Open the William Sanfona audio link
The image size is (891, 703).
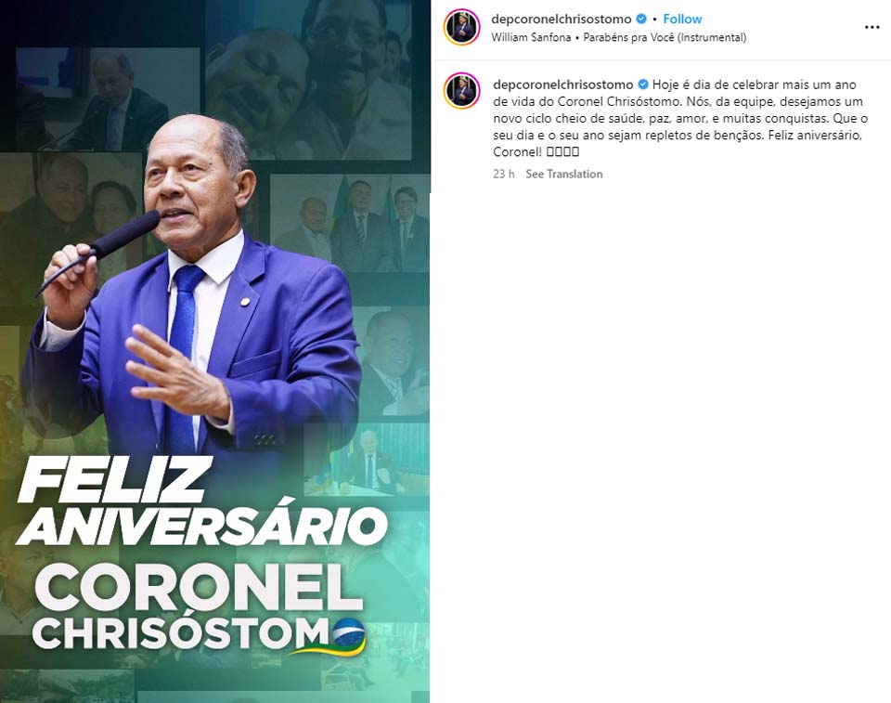pyautogui.click(x=531, y=37)
